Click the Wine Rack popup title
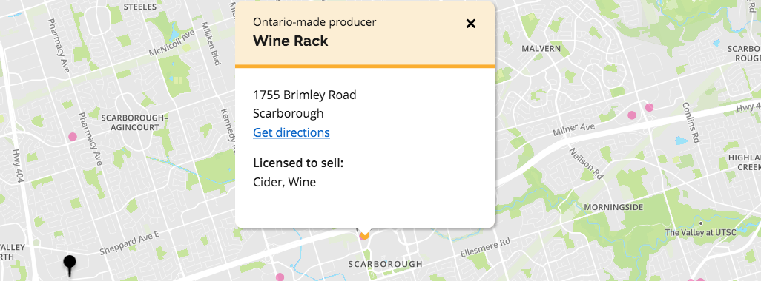Viewport: 761px width, 281px height. pos(291,41)
